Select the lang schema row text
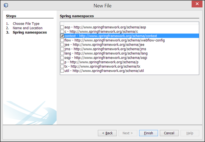 [x=106, y=53]
